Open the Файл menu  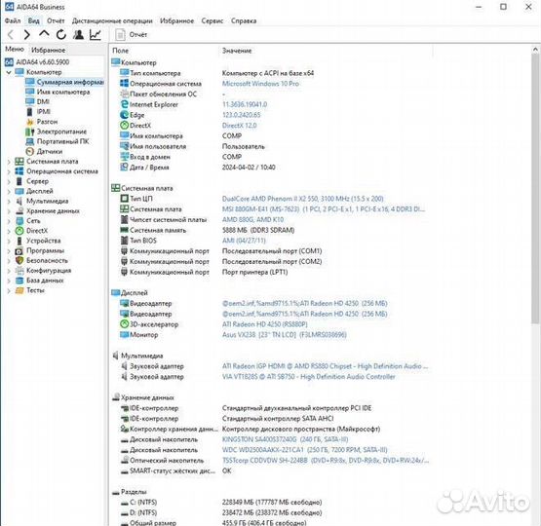(13, 20)
